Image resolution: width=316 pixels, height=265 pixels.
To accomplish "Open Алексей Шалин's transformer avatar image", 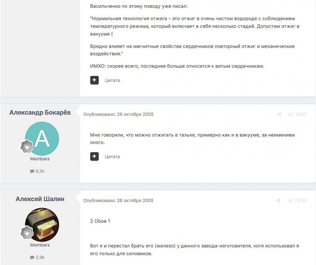I will coord(42,225).
